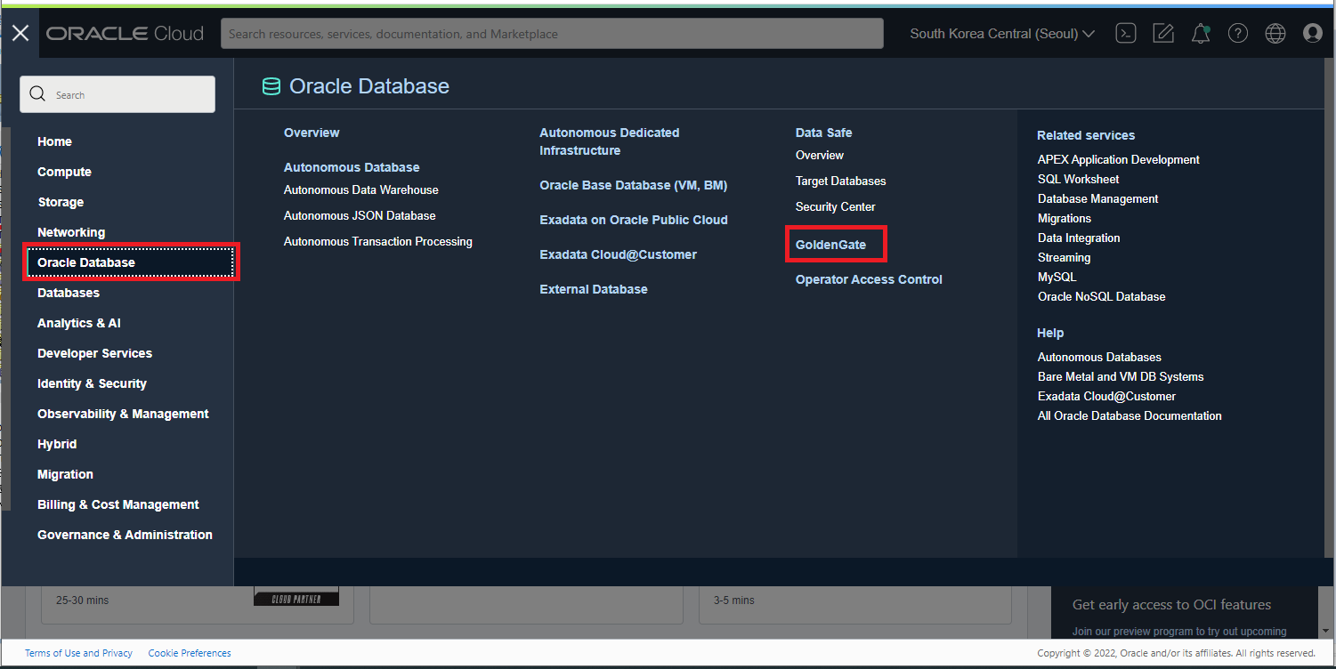Screen dimensions: 1336x669
Task: Open the help question mark icon
Action: click(x=1238, y=34)
